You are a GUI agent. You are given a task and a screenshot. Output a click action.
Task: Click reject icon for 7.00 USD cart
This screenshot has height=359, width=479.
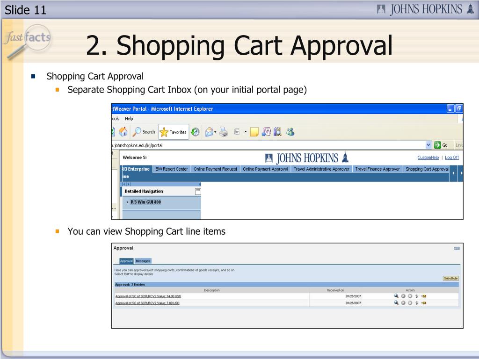[x=410, y=303]
